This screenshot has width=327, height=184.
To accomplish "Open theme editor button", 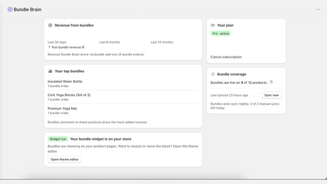I will tap(65, 160).
